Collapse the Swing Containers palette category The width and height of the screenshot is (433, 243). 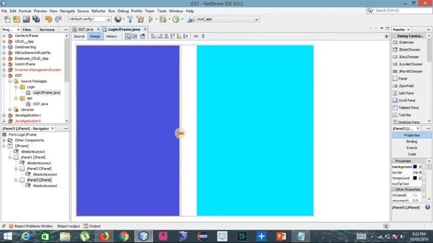point(394,36)
